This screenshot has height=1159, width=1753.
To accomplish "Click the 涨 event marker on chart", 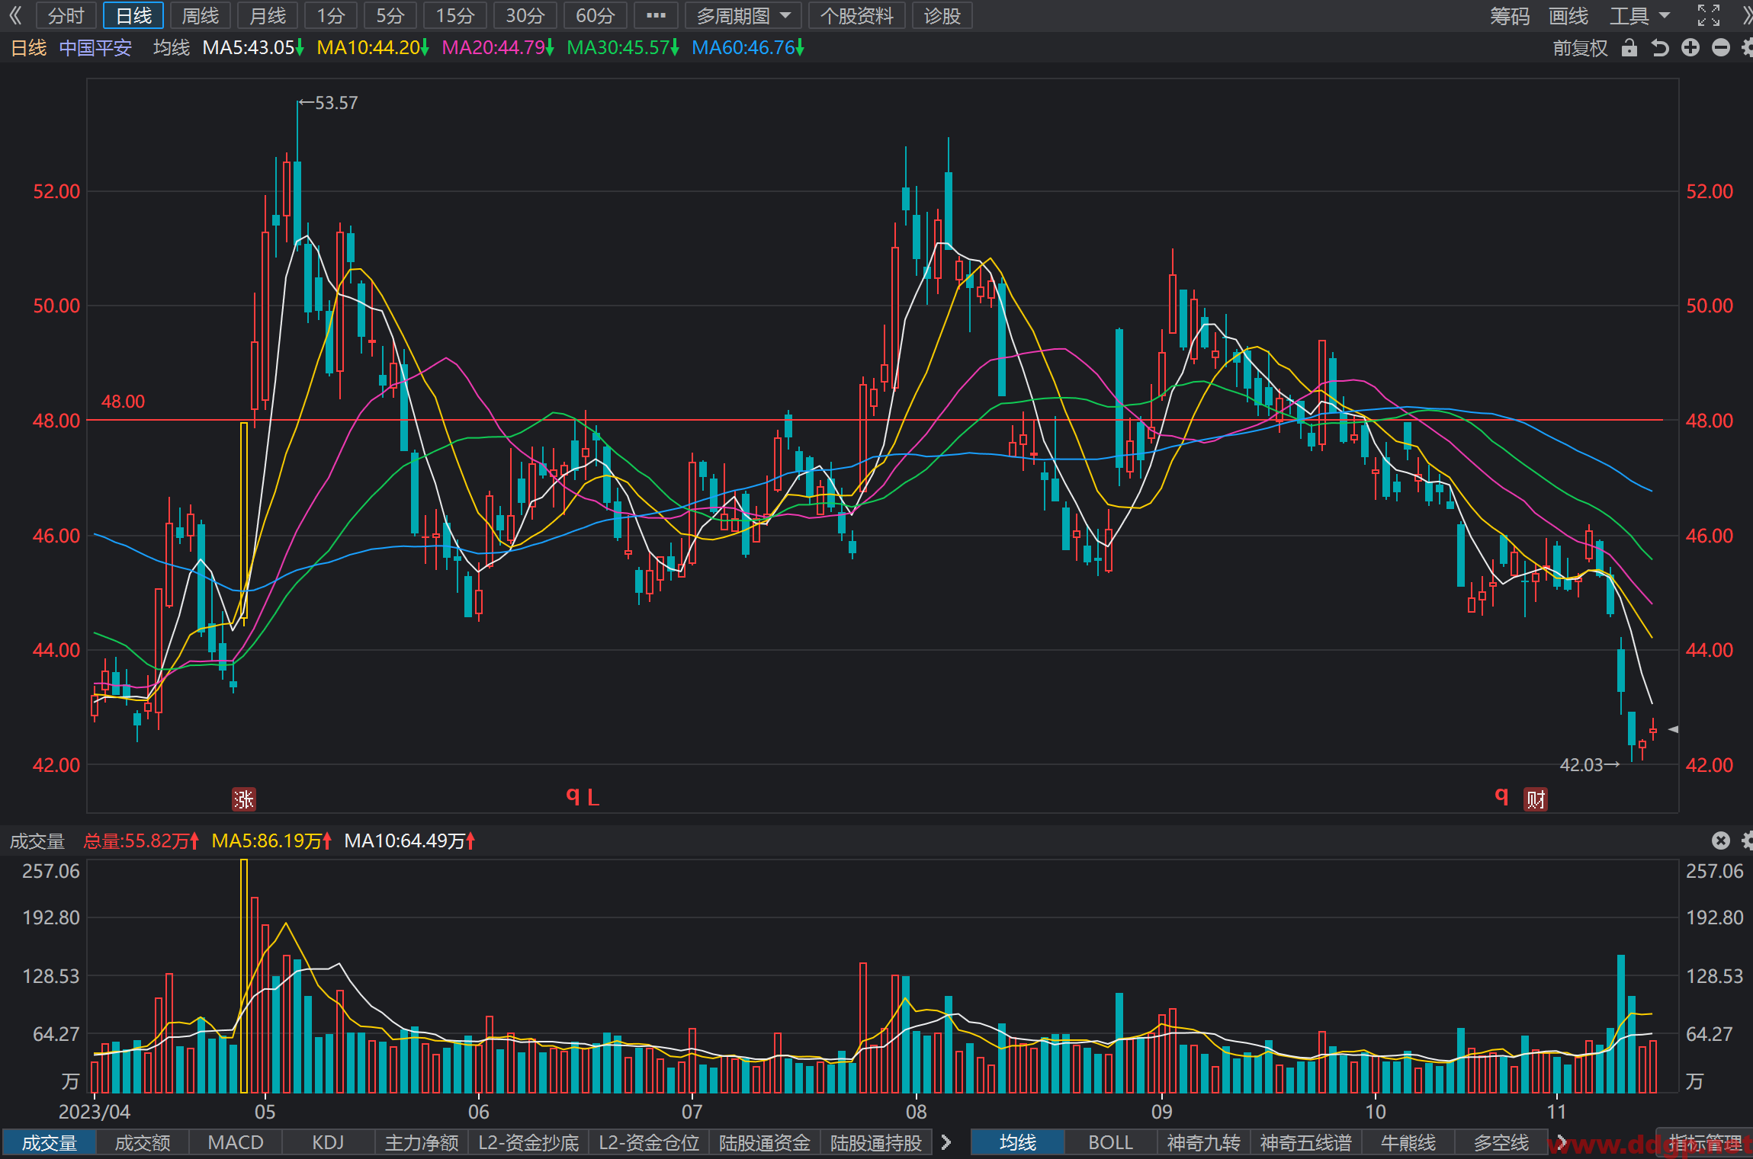I will point(244,799).
